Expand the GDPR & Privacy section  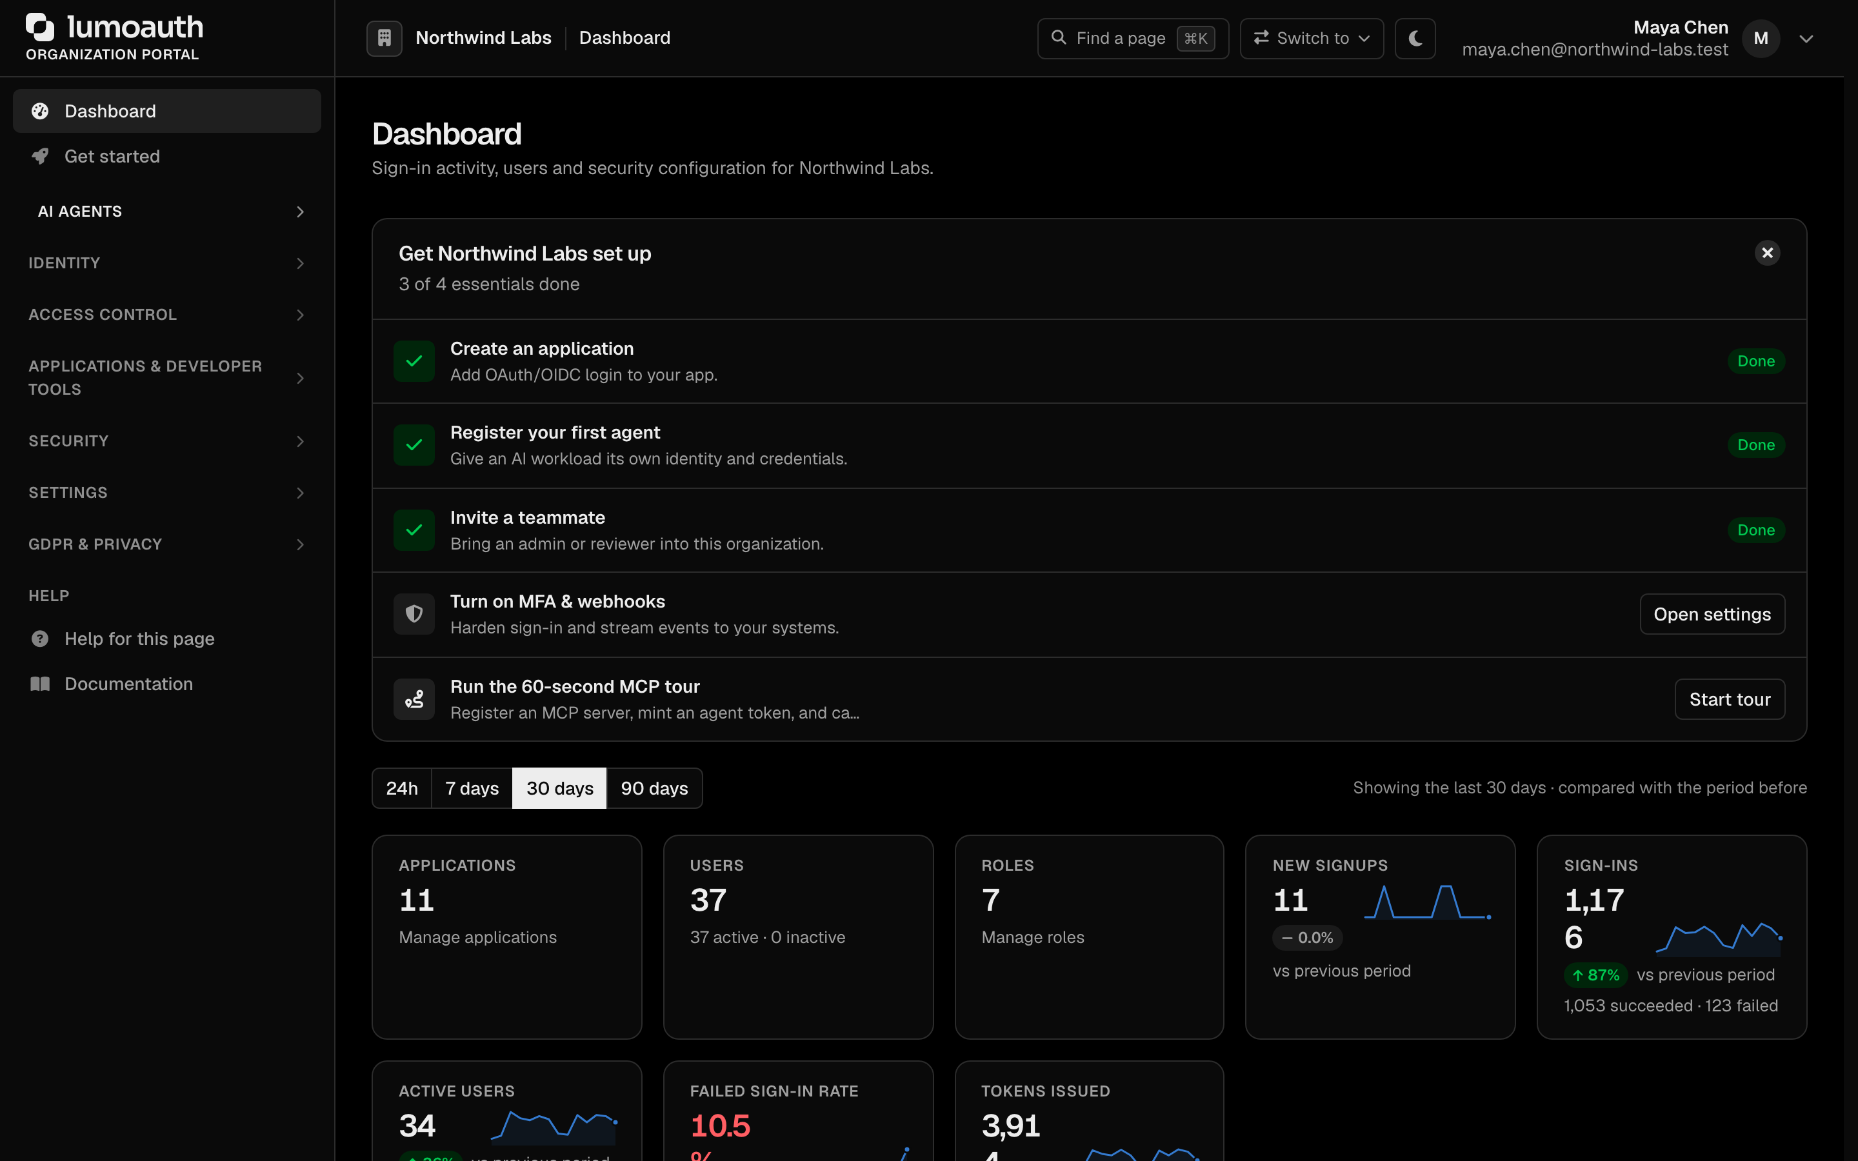point(167,544)
